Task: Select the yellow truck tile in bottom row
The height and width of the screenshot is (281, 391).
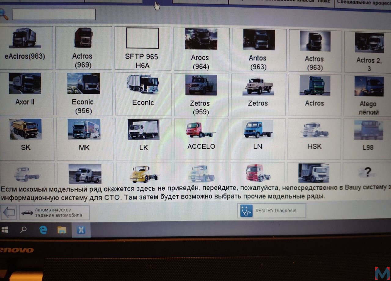Action: (144, 173)
